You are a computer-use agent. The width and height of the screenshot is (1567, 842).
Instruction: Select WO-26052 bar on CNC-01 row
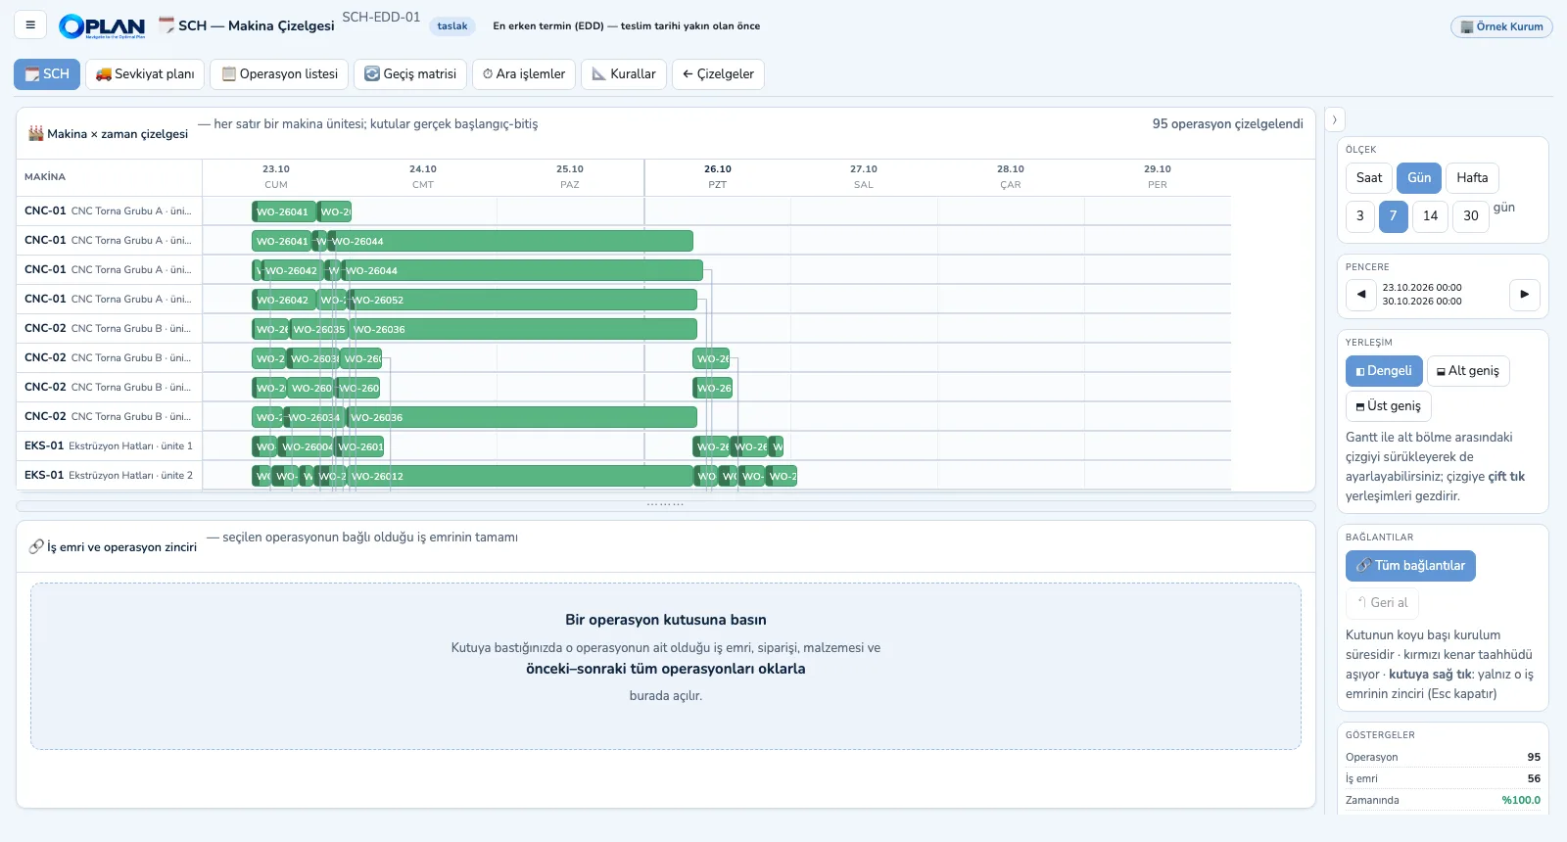[x=523, y=300]
